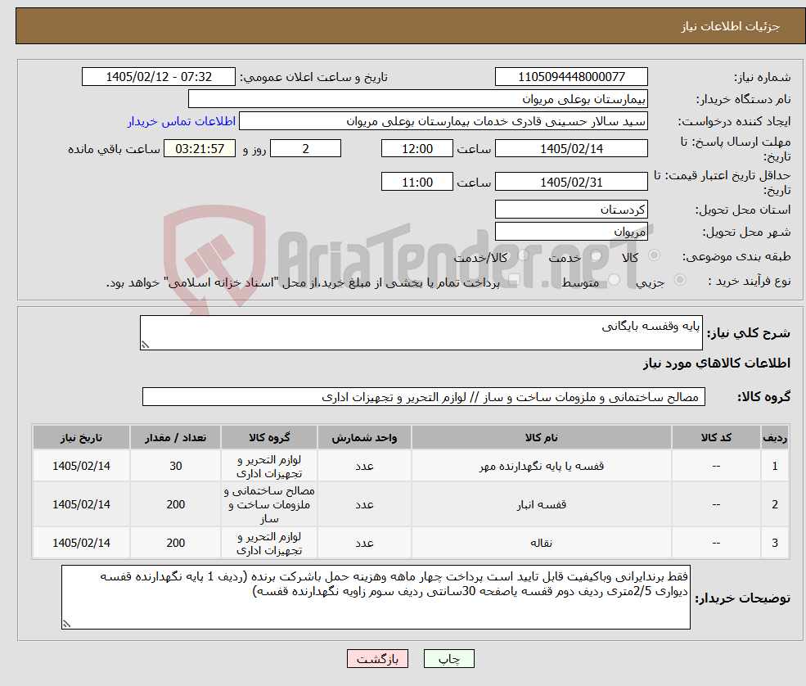Viewport: 806px width, 686px height.
Task: Click the response deadline time 12:00 field
Action: tap(417, 149)
